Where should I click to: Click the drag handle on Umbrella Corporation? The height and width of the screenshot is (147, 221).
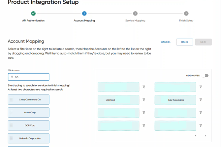[11, 138]
